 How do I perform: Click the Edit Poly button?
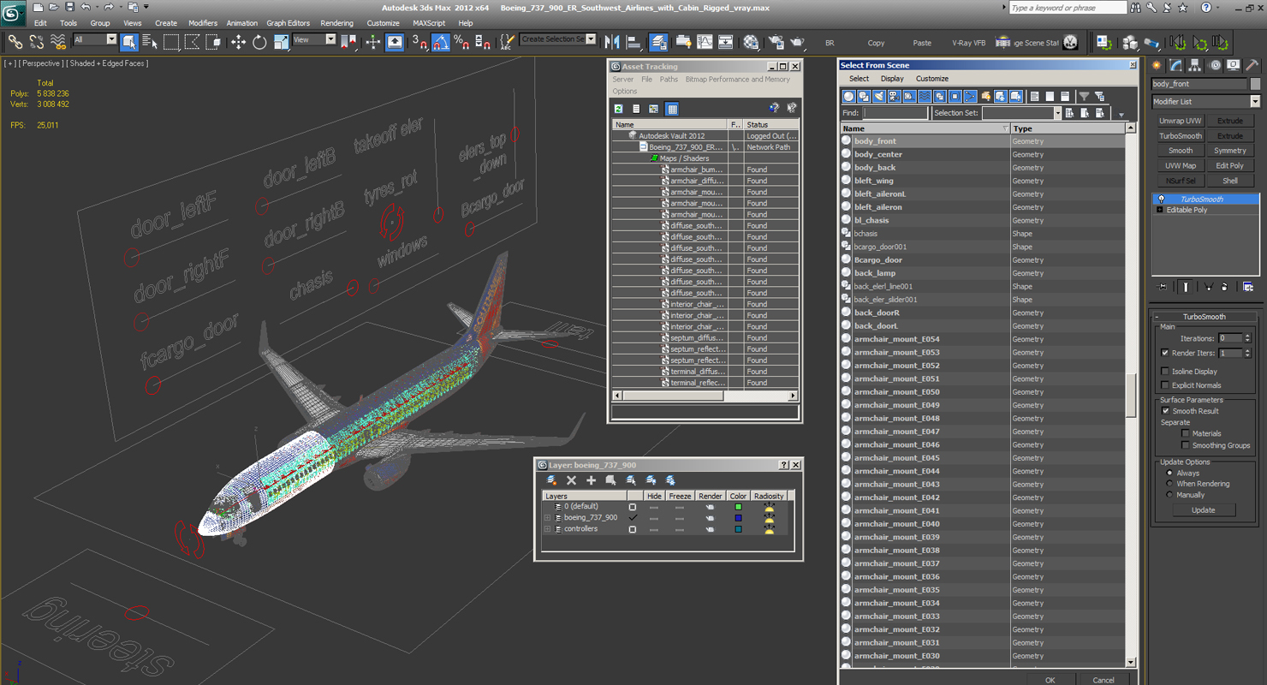(1230, 166)
